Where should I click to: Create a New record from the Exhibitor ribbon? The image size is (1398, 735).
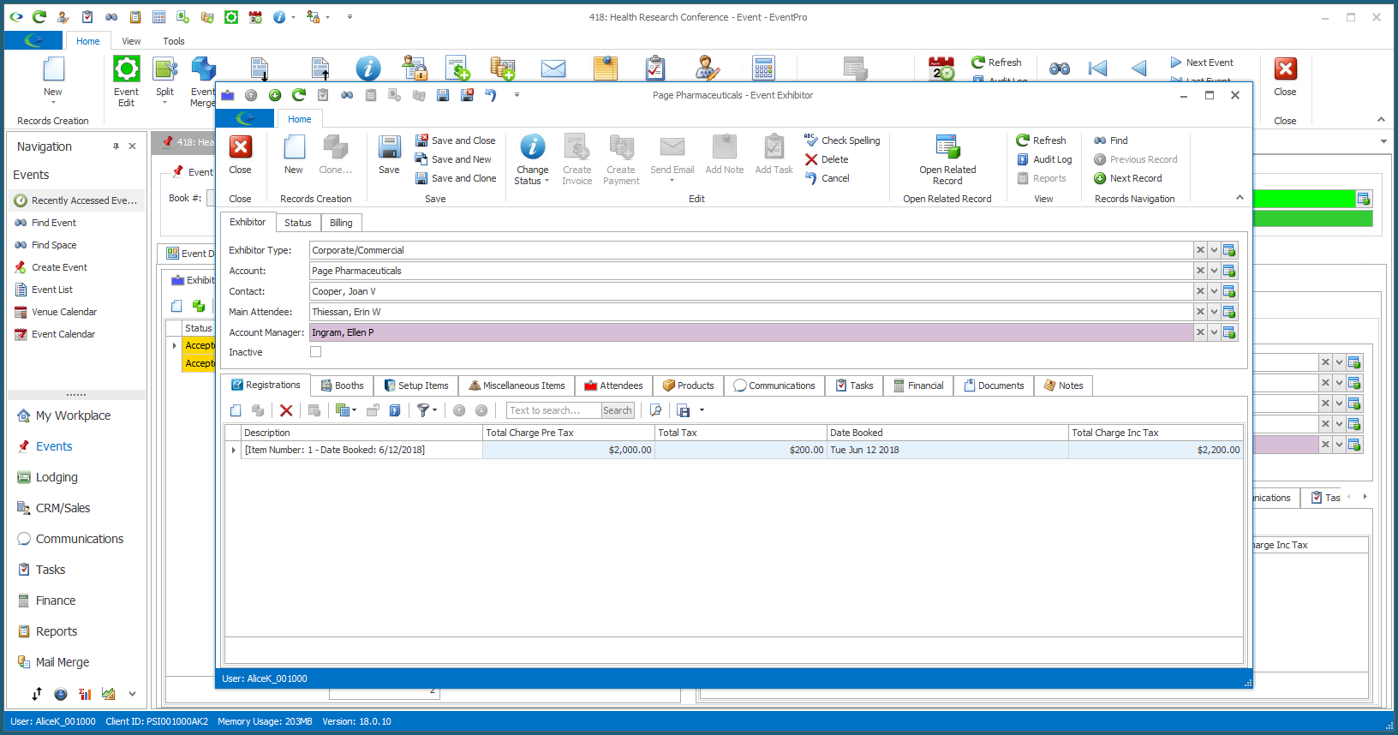[x=294, y=155]
